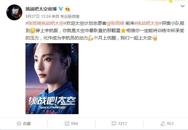Click the comment bubble icon
This screenshot has height=130, width=188.
[114, 124]
